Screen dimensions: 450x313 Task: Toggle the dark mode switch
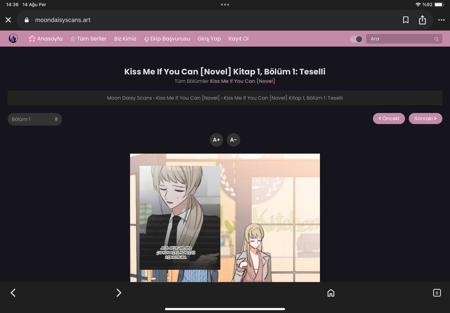point(356,39)
